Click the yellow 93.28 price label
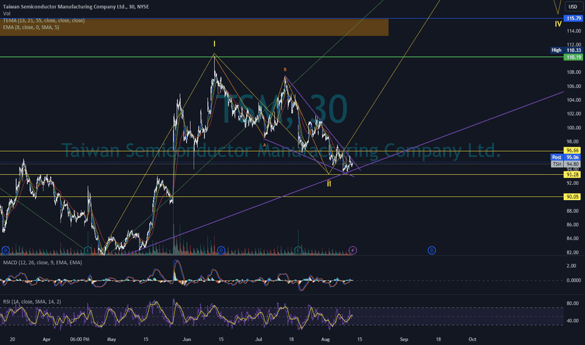The image size is (585, 345). click(x=572, y=174)
